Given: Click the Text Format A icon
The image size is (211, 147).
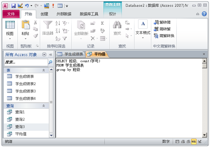Looking at the screenshot, I should [x=143, y=24].
